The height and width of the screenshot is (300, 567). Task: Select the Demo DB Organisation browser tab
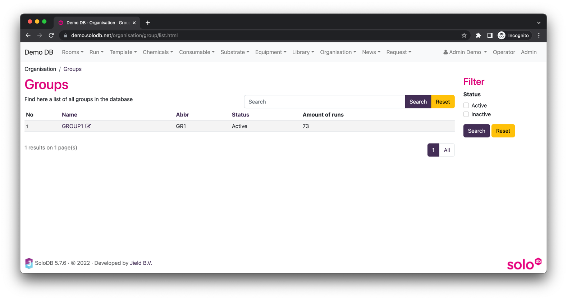pyautogui.click(x=97, y=23)
